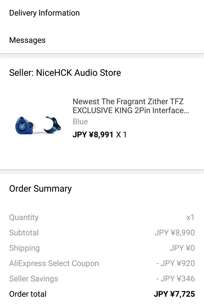Click the JPY ¥0 shipping cost

click(x=182, y=248)
